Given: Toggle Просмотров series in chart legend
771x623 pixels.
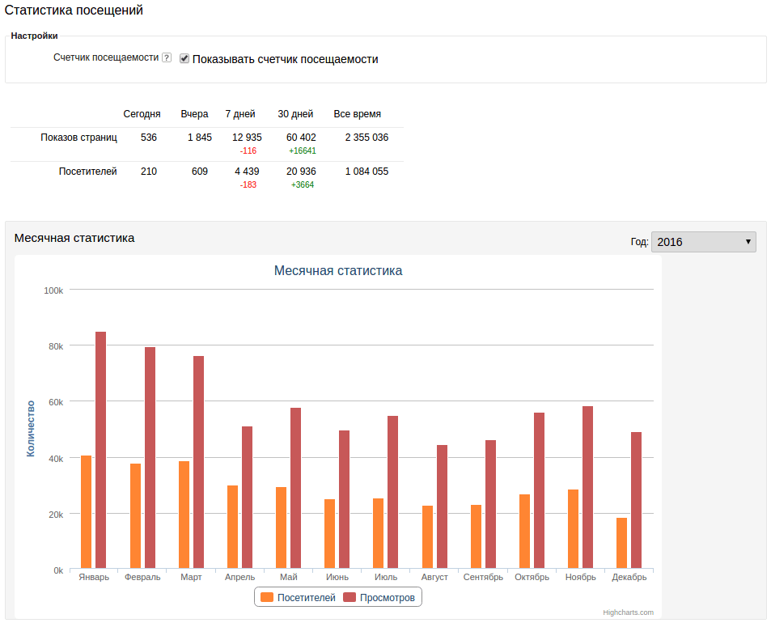Looking at the screenshot, I should (387, 598).
